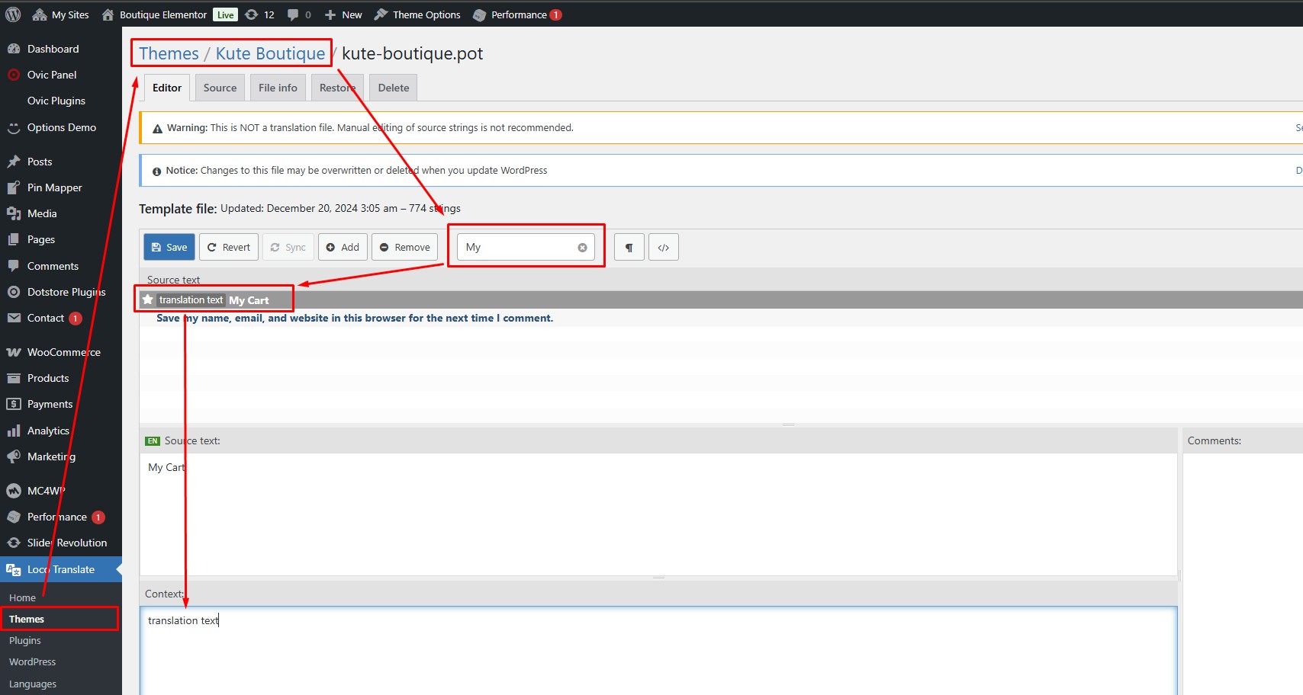Click the Remove string button
This screenshot has width=1303, height=695.
click(x=405, y=247)
